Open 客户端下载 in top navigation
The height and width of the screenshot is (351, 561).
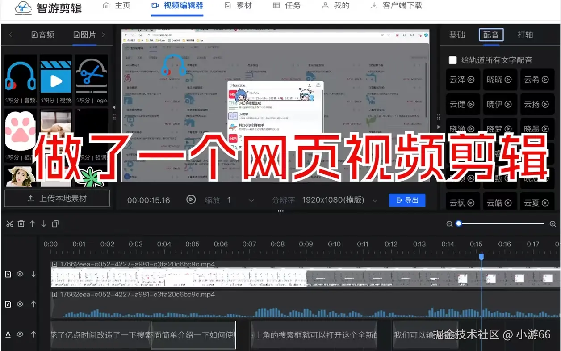click(x=396, y=6)
